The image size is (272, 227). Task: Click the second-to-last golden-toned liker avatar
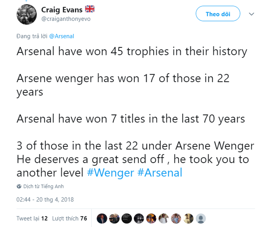tap(188, 218)
